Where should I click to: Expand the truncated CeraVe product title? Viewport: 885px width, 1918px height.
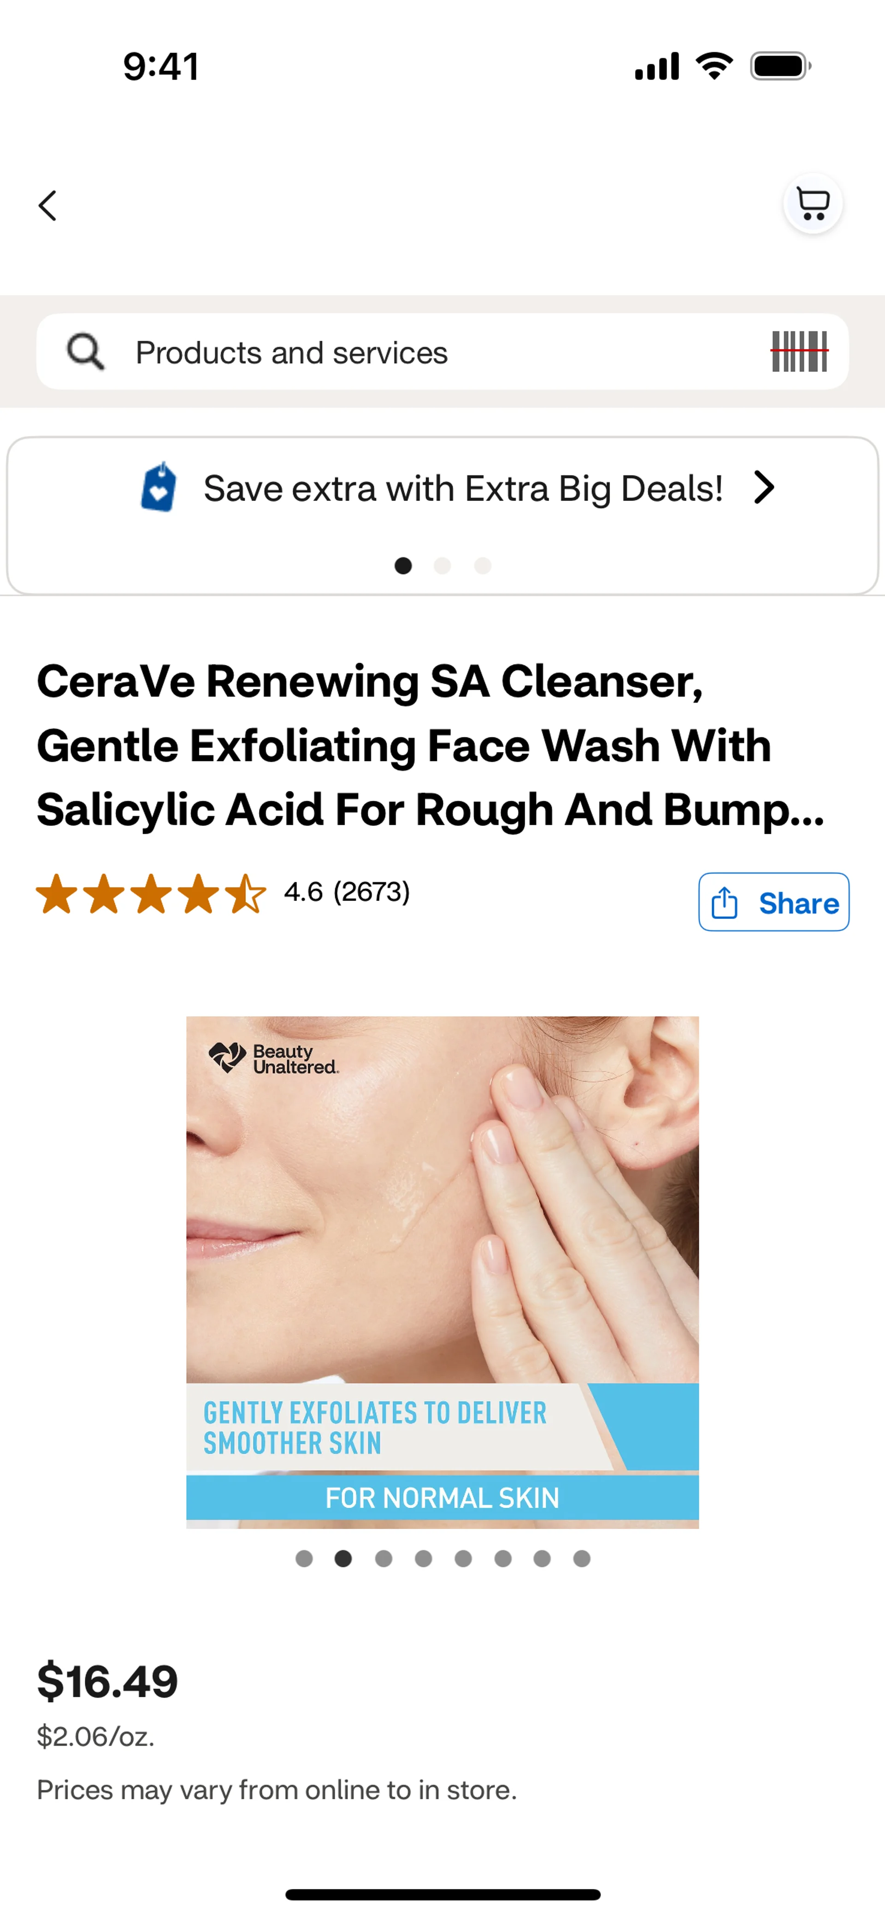[x=431, y=745]
